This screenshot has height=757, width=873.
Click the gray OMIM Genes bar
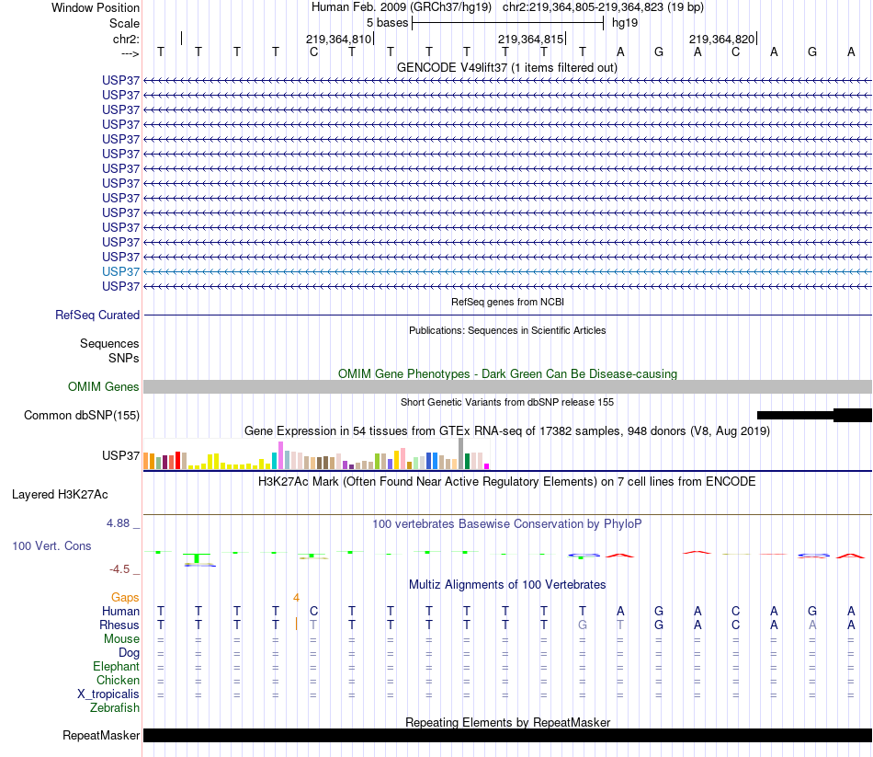tap(507, 387)
